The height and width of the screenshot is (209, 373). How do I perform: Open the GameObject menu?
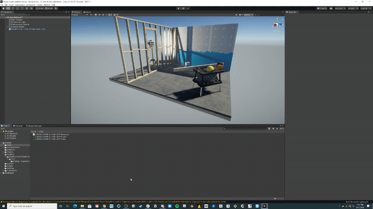[20, 5]
